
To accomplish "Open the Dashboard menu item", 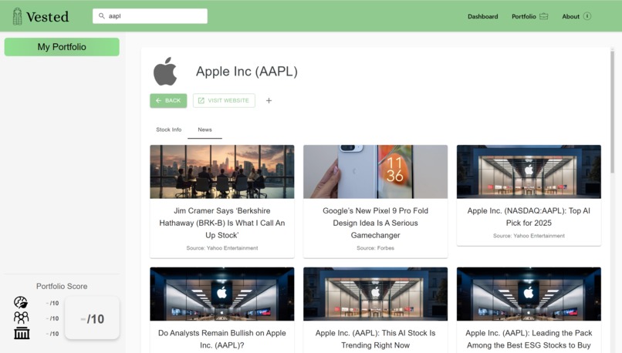I will pyautogui.click(x=482, y=16).
